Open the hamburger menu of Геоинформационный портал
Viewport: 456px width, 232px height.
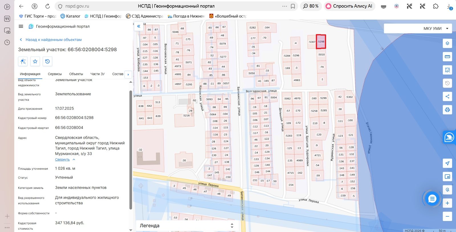click(21, 26)
